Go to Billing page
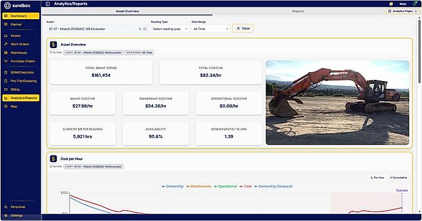The image size is (422, 221). [x=21, y=89]
